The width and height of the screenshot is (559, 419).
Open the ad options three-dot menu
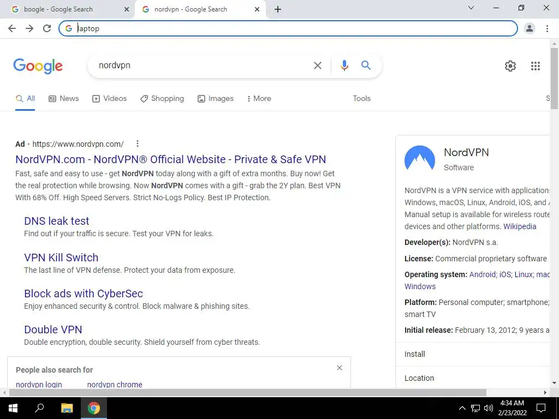pyautogui.click(x=137, y=143)
